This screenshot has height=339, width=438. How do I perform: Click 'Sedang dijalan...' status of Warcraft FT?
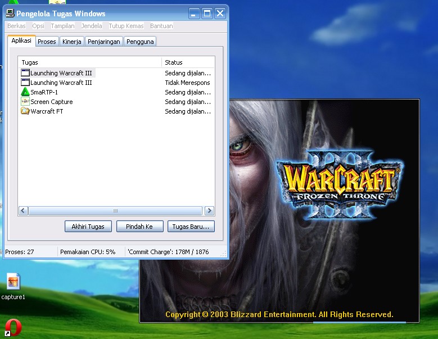[188, 111]
